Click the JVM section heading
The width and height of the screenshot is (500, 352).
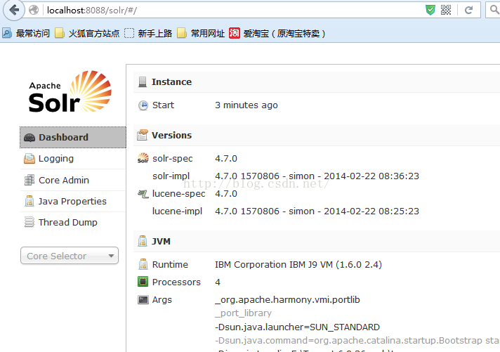[x=161, y=242]
